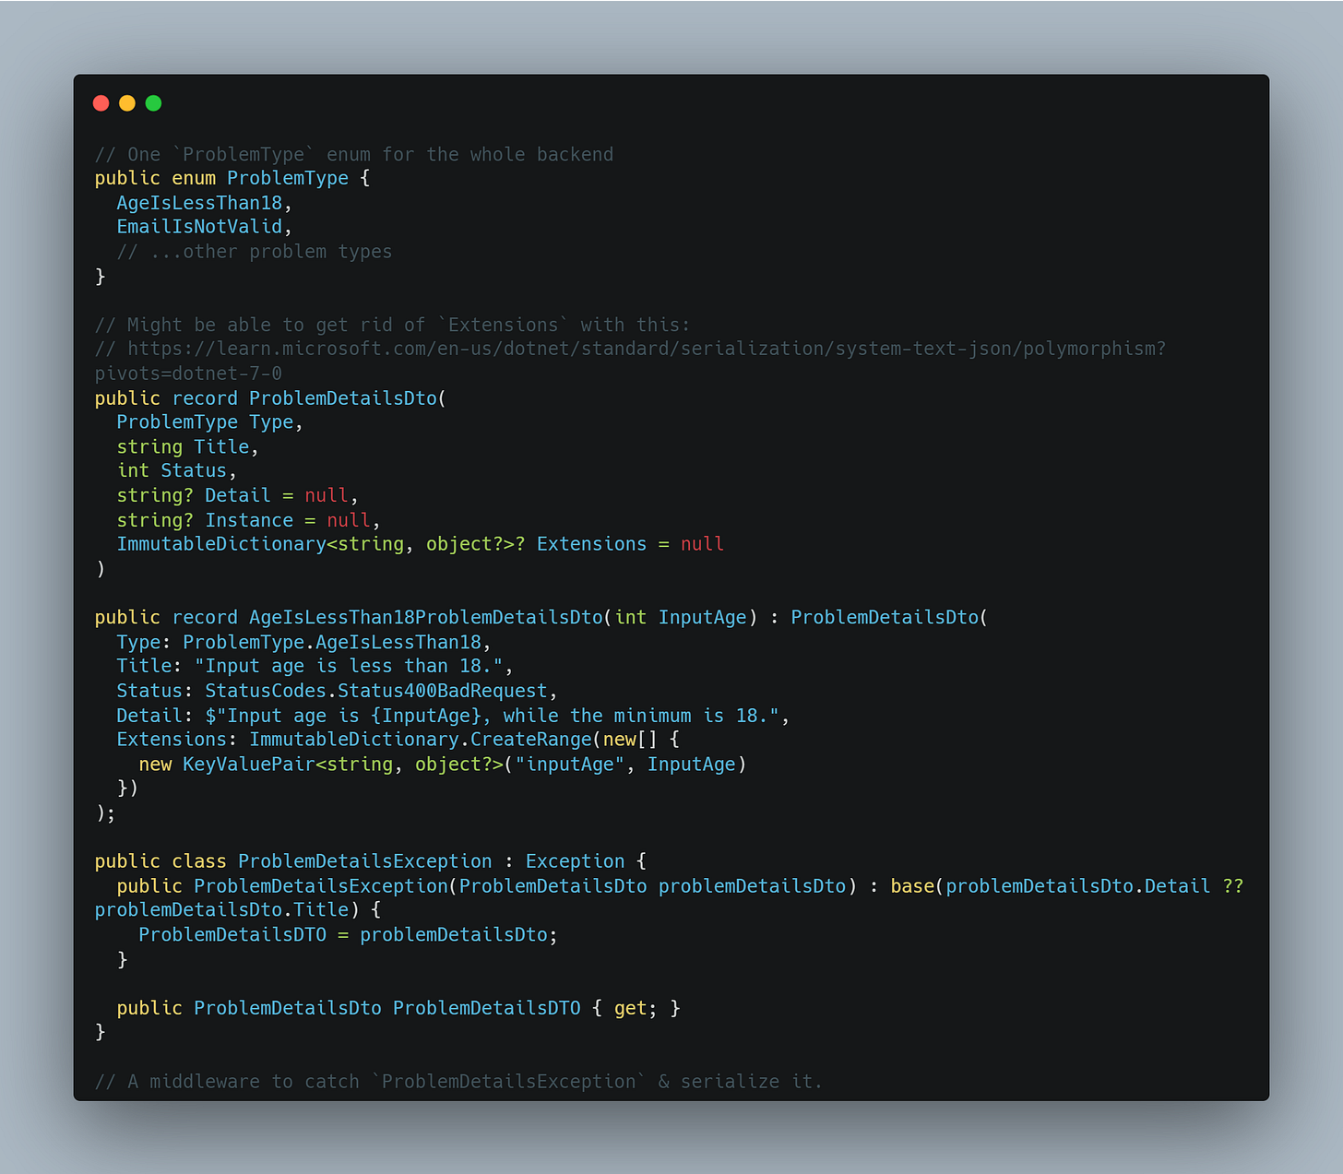
Task: Click the line Title: "Input age is less than 18."
Action: (x=315, y=666)
